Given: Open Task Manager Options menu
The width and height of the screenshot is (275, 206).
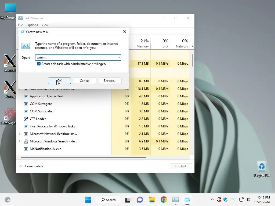Looking at the screenshot, I should click(x=32, y=25).
